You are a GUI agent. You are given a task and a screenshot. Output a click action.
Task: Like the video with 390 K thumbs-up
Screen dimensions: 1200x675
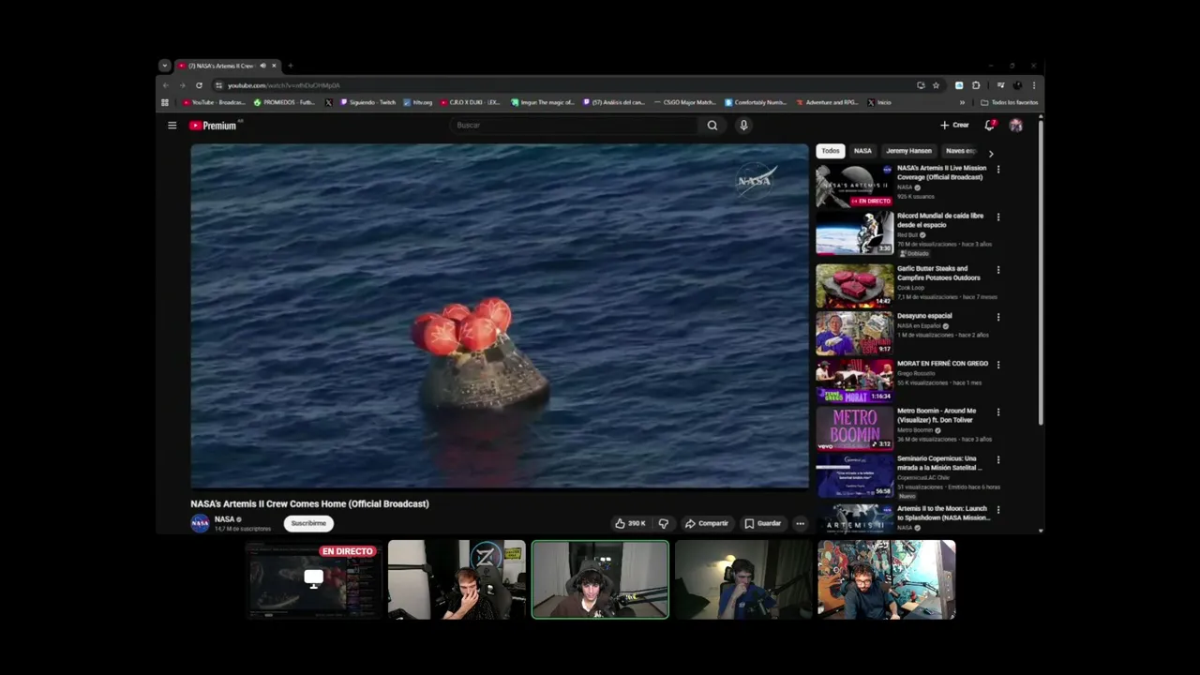coord(630,523)
